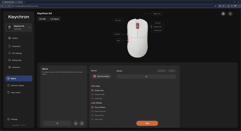
Task: Click the Keychron logo
Action: pos(19,17)
